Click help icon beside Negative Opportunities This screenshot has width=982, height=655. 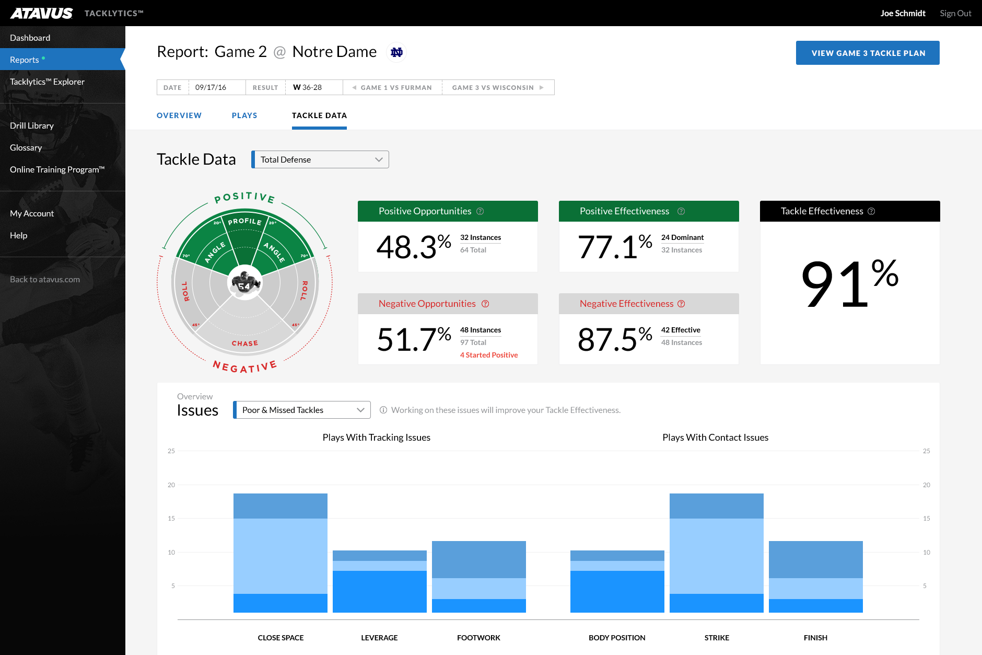(485, 304)
